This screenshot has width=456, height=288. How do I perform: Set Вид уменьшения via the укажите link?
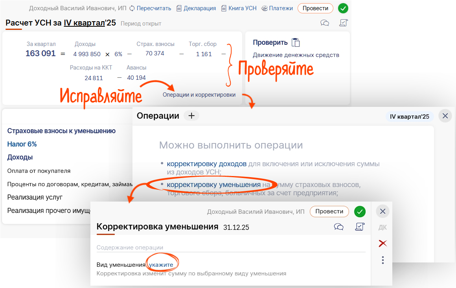[x=161, y=265]
